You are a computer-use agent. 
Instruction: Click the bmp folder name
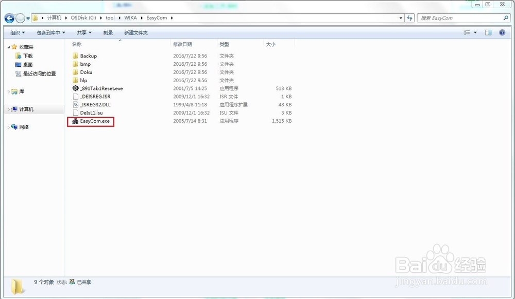[x=85, y=64]
